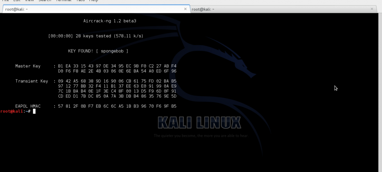This screenshot has width=382, height=172.
Task: Click the 'Transient Key' label
Action: [x=32, y=81]
